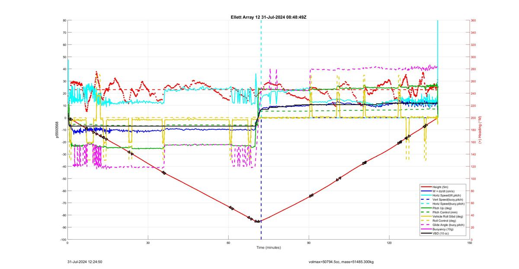Image resolution: width=519 pixels, height=269 pixels.
Task: Click the "30" tick on time axis
Action: tap(148, 243)
